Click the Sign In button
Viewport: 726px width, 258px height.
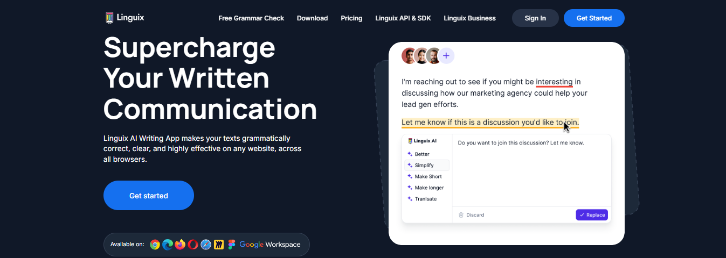coord(535,18)
